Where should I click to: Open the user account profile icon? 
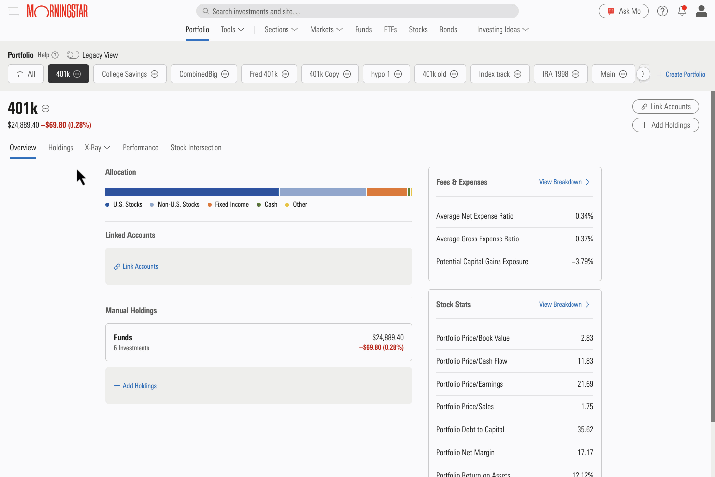click(x=701, y=11)
